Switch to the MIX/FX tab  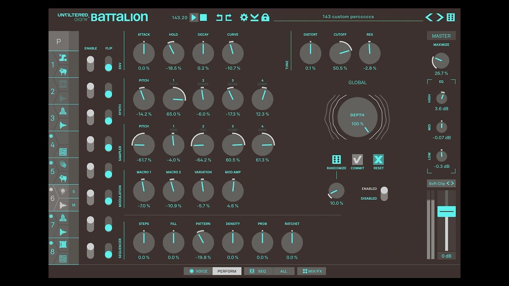tap(312, 271)
